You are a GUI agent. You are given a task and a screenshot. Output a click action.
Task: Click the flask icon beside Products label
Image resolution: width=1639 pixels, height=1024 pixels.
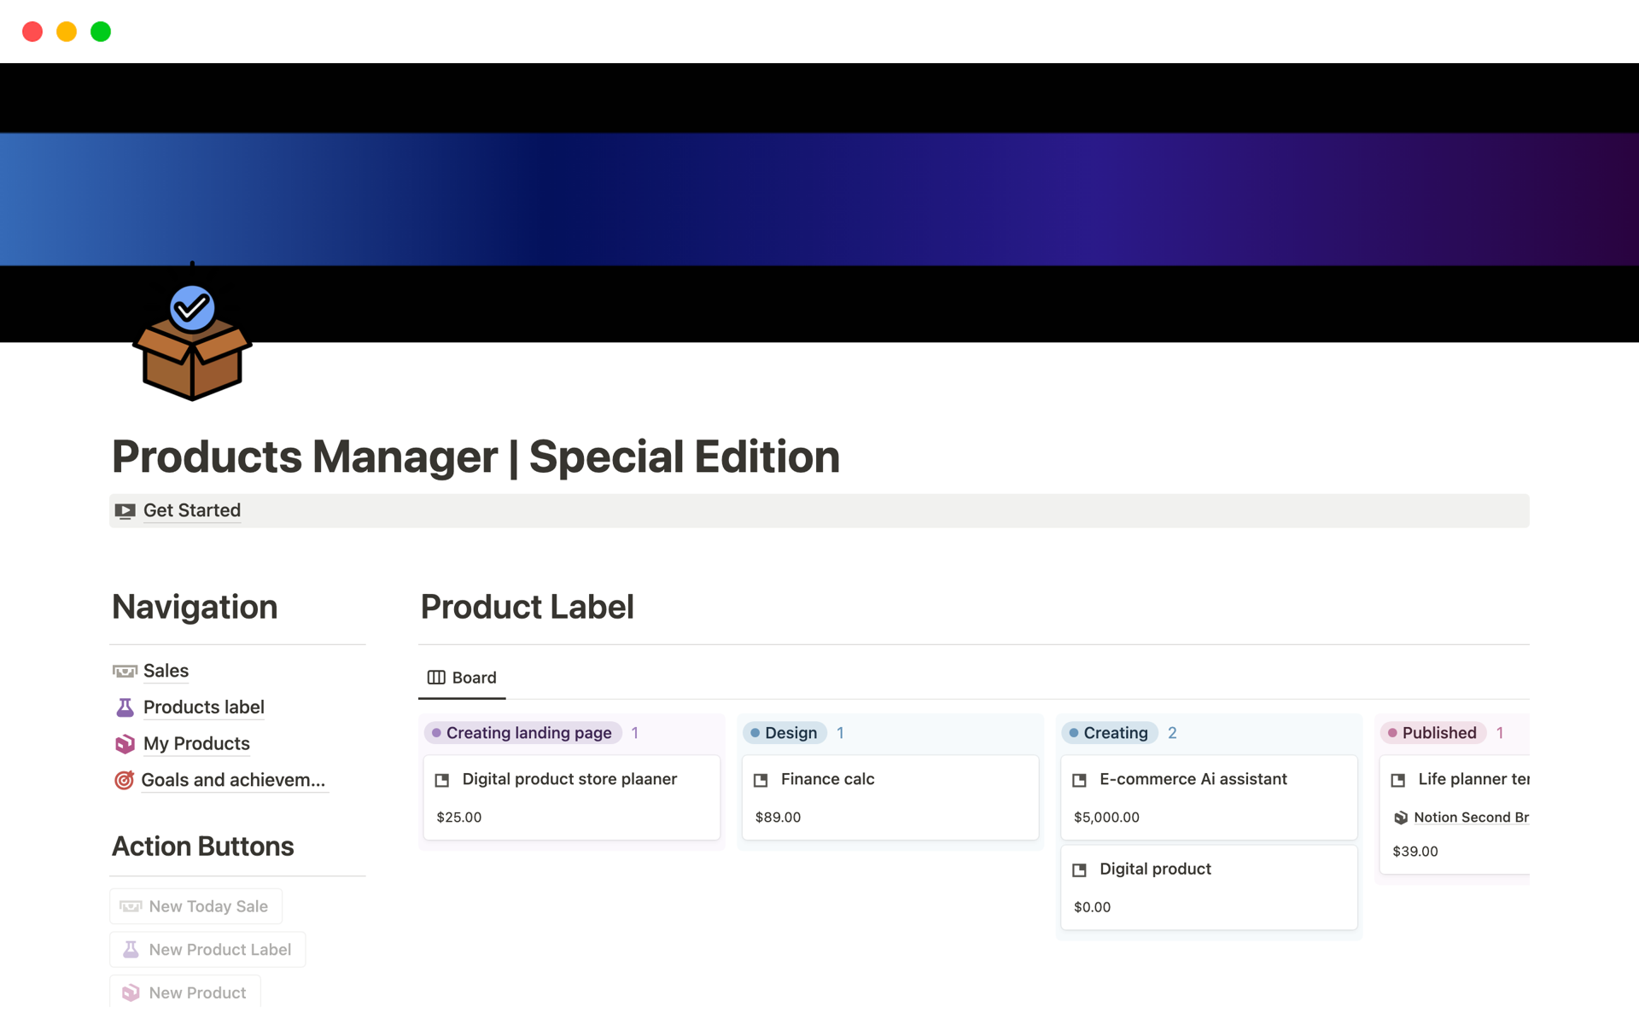pos(125,707)
